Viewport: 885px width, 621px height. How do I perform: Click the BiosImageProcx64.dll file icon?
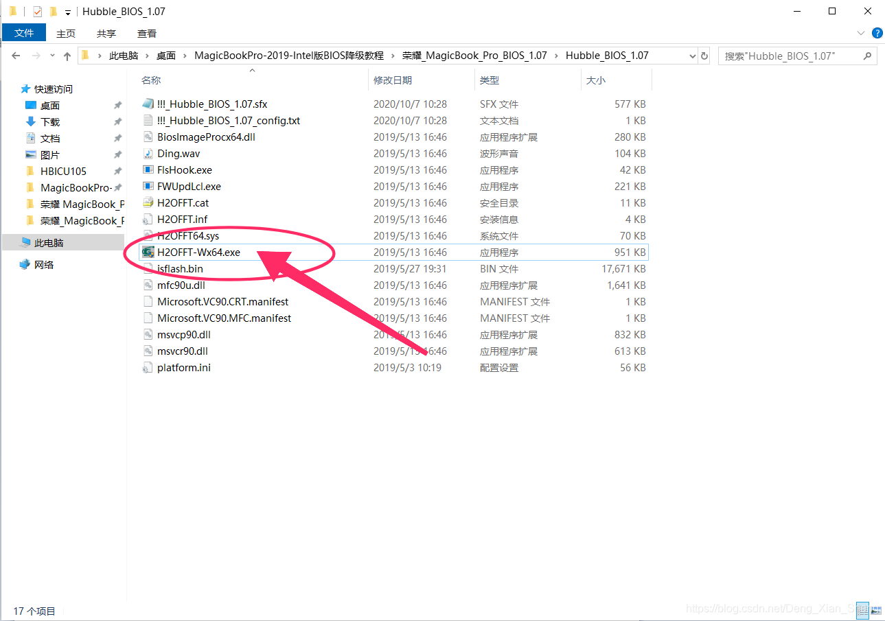coord(148,137)
